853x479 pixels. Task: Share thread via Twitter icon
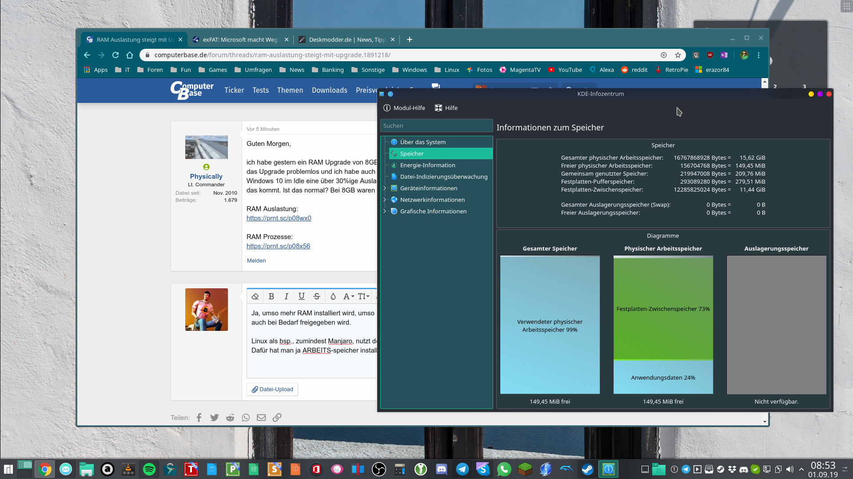coord(215,417)
